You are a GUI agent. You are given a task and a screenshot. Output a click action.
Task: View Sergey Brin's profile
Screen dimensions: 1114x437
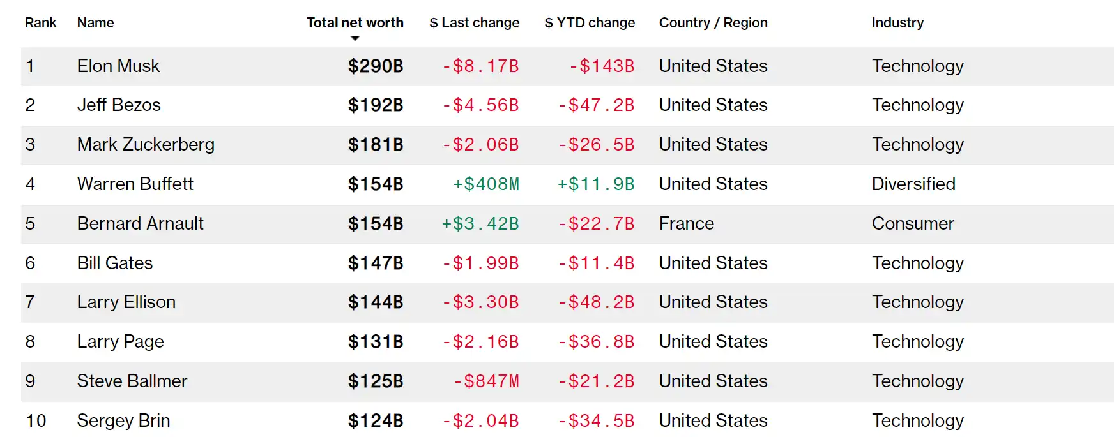123,421
